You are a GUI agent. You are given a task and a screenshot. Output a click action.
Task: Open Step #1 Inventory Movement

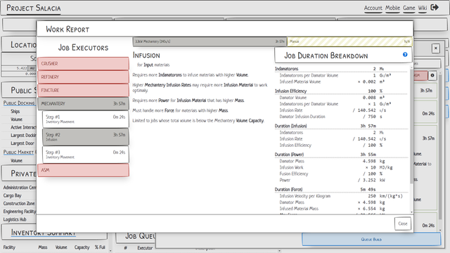[86, 119]
